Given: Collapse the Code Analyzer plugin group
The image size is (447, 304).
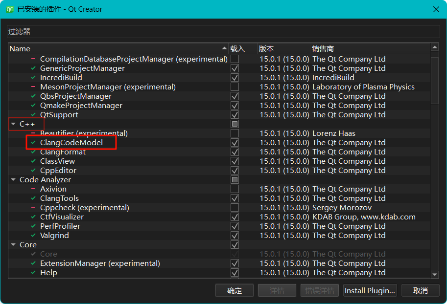Looking at the screenshot, I should click(x=13, y=179).
